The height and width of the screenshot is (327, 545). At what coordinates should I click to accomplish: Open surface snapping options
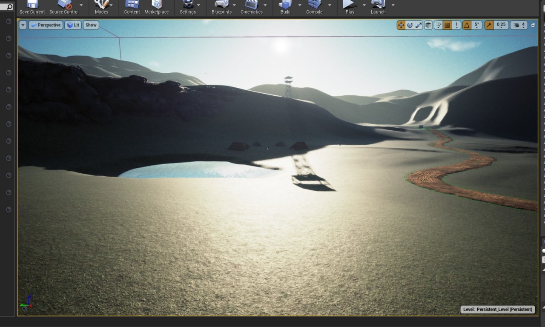click(x=439, y=25)
